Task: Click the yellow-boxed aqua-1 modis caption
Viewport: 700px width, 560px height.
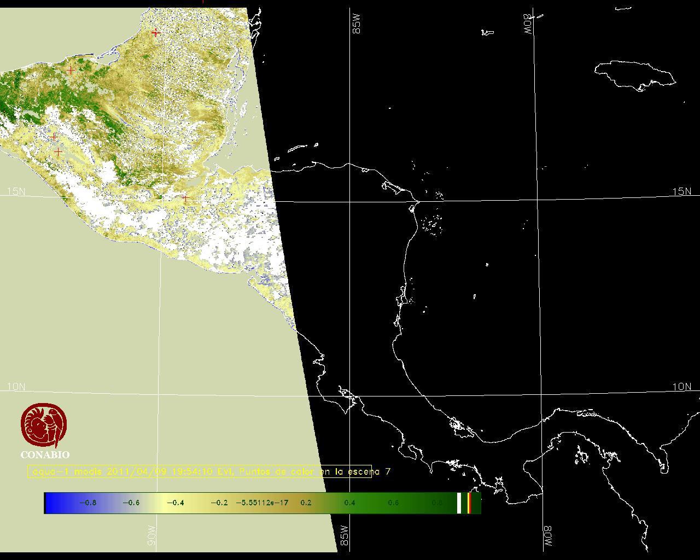Action: pos(200,471)
